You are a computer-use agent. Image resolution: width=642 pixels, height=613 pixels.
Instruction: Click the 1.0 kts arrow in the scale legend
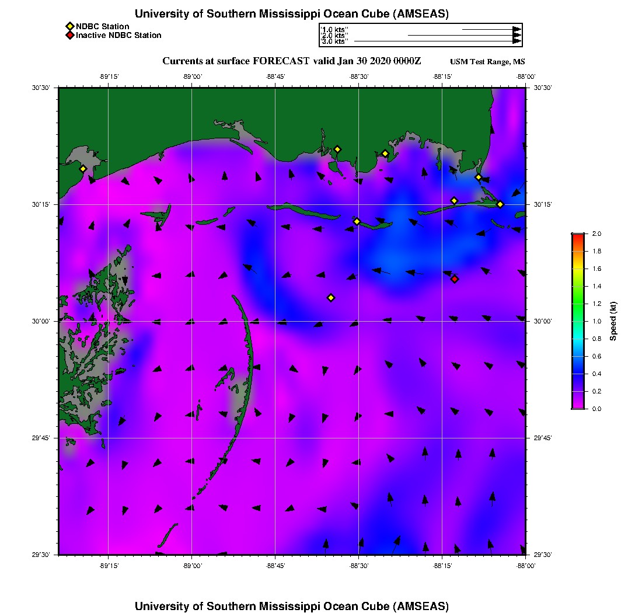[x=490, y=29]
